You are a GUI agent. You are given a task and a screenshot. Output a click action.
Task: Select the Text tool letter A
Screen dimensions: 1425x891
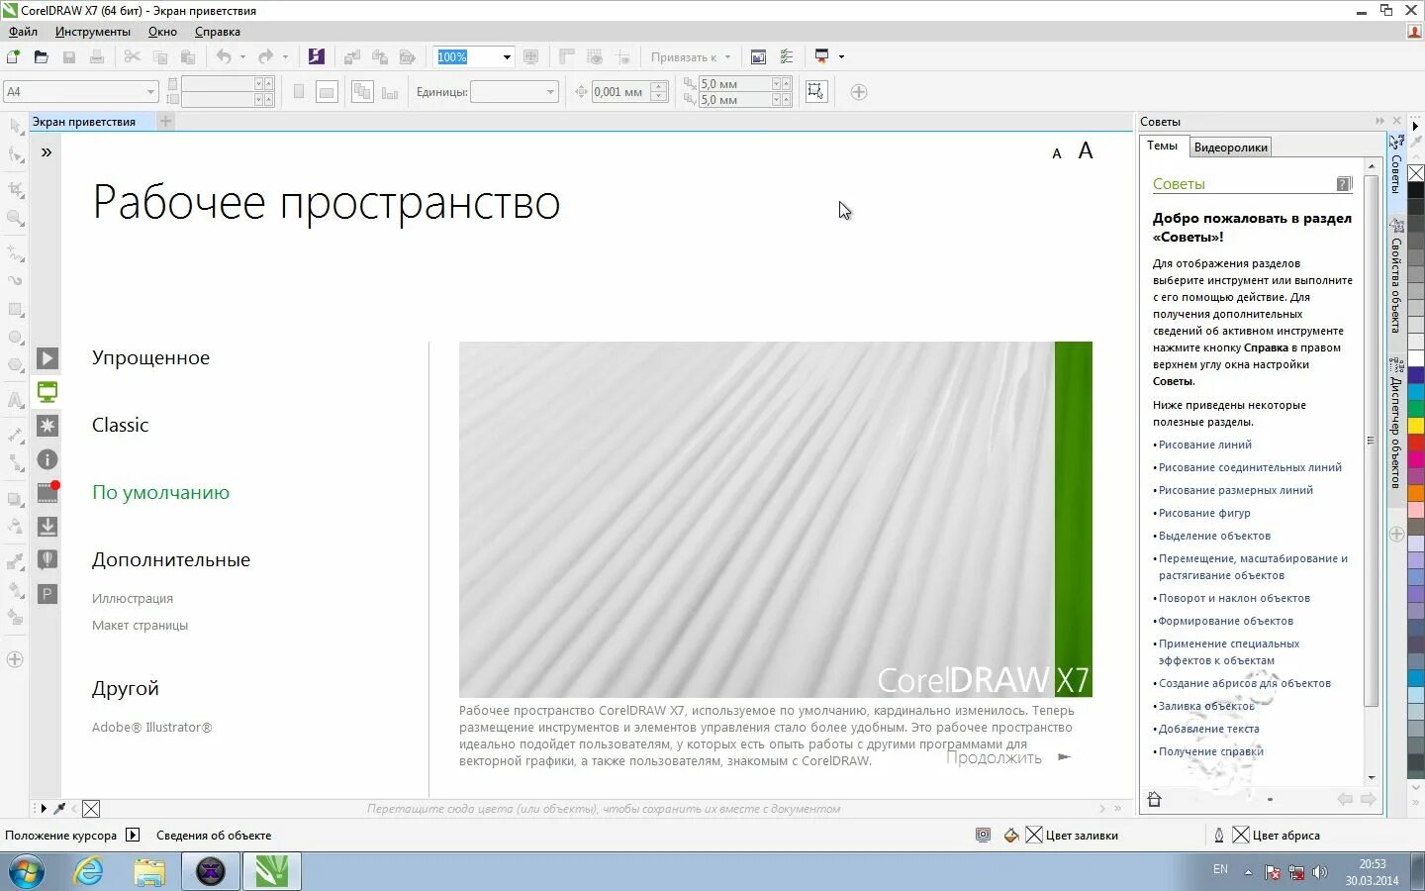pos(15,401)
